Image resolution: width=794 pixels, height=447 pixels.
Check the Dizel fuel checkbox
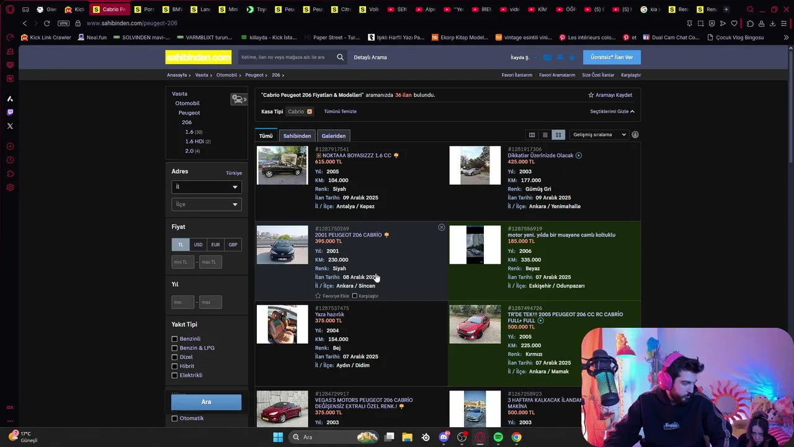pyautogui.click(x=174, y=357)
